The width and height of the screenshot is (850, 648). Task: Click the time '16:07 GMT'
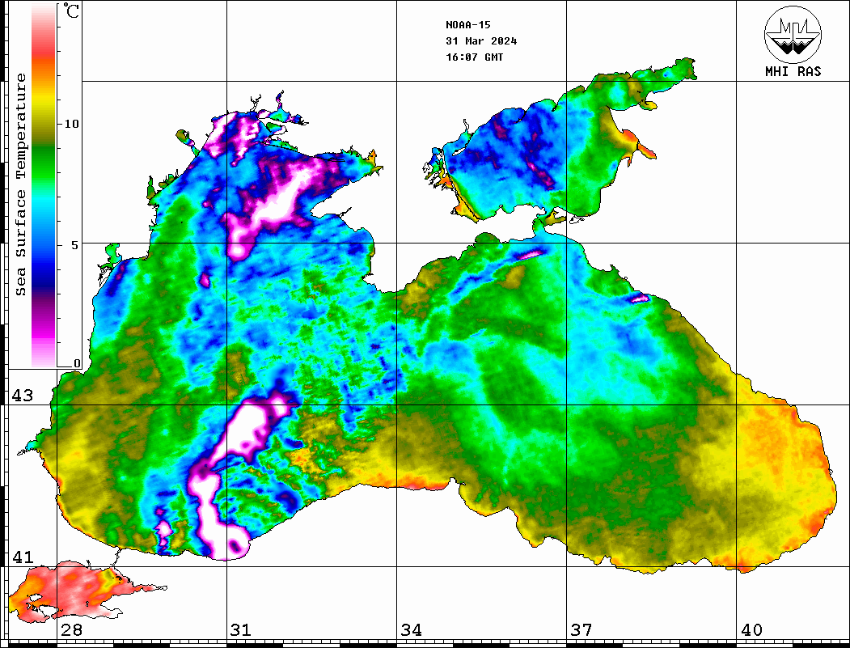(x=474, y=57)
